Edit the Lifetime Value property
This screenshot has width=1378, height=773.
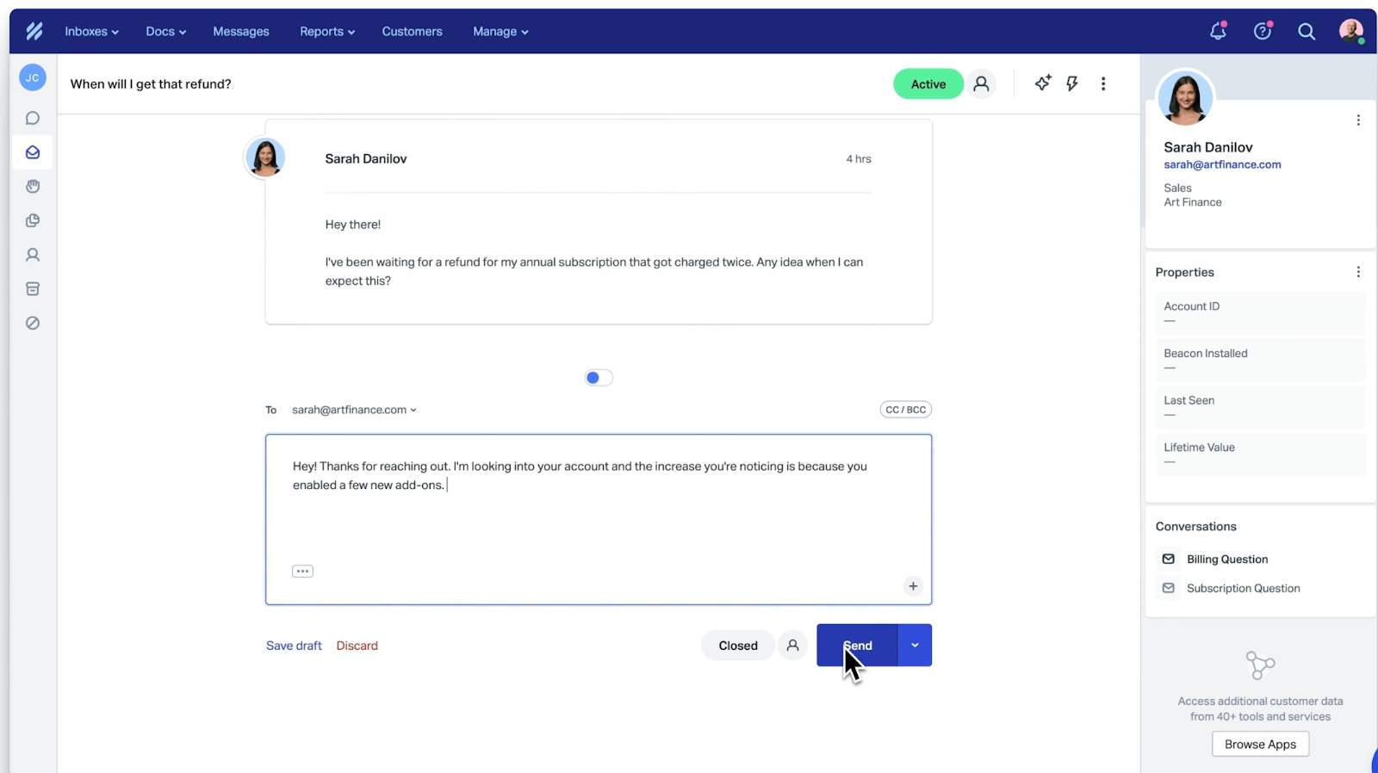tap(1259, 455)
